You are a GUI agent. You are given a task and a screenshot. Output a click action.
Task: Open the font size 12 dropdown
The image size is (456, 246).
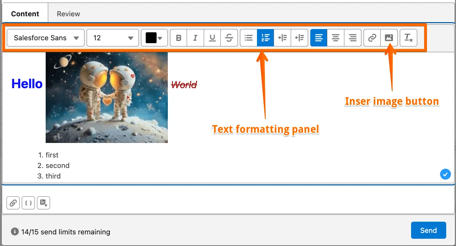(x=113, y=38)
